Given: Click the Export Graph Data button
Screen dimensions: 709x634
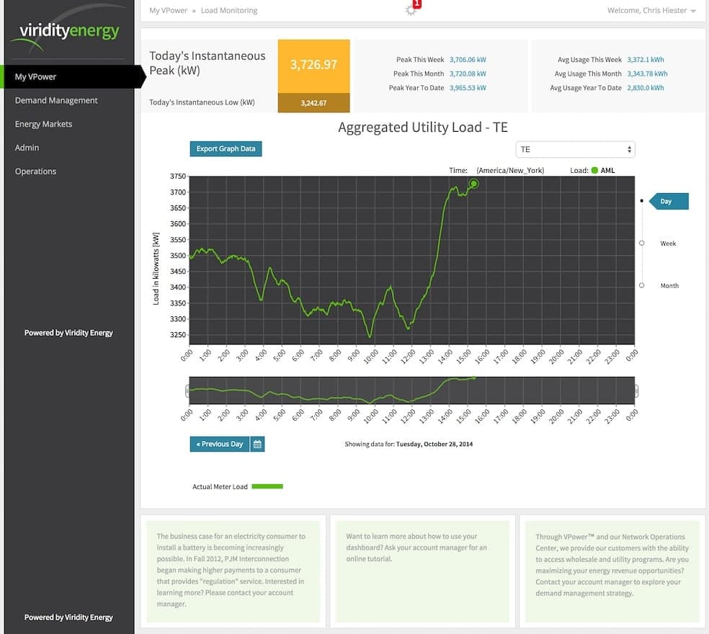Looking at the screenshot, I should [226, 149].
